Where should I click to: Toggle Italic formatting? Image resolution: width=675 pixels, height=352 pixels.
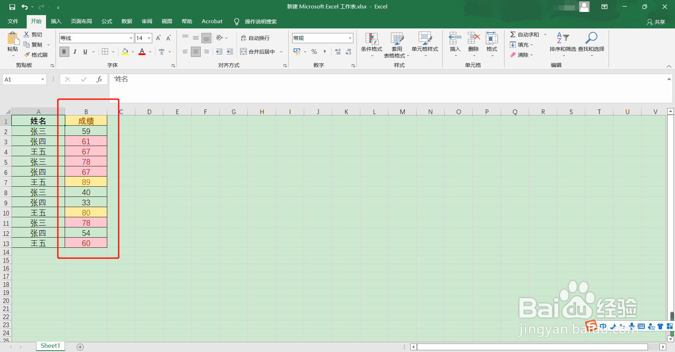pyautogui.click(x=75, y=52)
